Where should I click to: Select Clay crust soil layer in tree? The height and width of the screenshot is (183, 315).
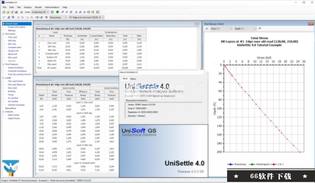[x=12, y=37]
